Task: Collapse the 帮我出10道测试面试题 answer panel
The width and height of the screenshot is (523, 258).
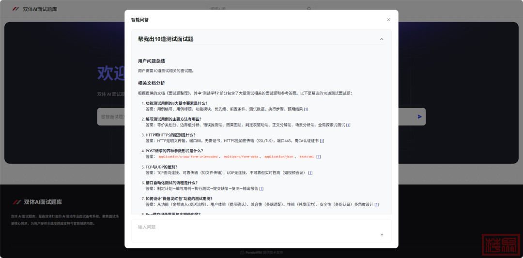Action: point(382,39)
